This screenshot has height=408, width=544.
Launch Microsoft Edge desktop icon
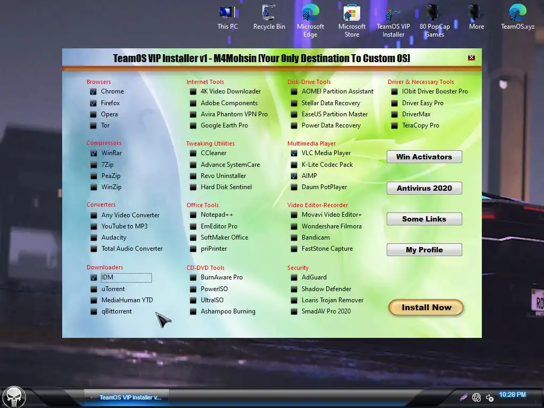tap(310, 21)
